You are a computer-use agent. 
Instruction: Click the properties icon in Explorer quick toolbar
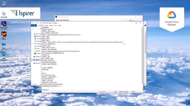(36, 23)
